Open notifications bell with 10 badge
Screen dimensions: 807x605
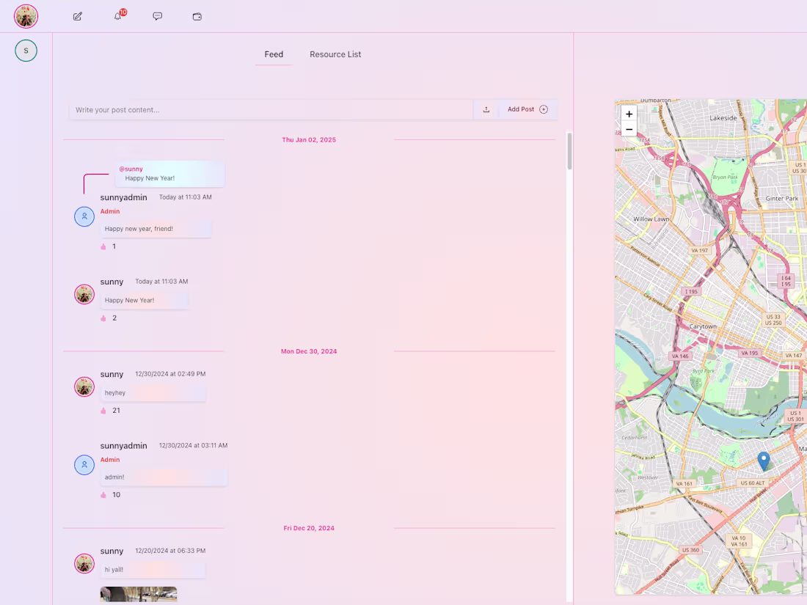coord(118,16)
